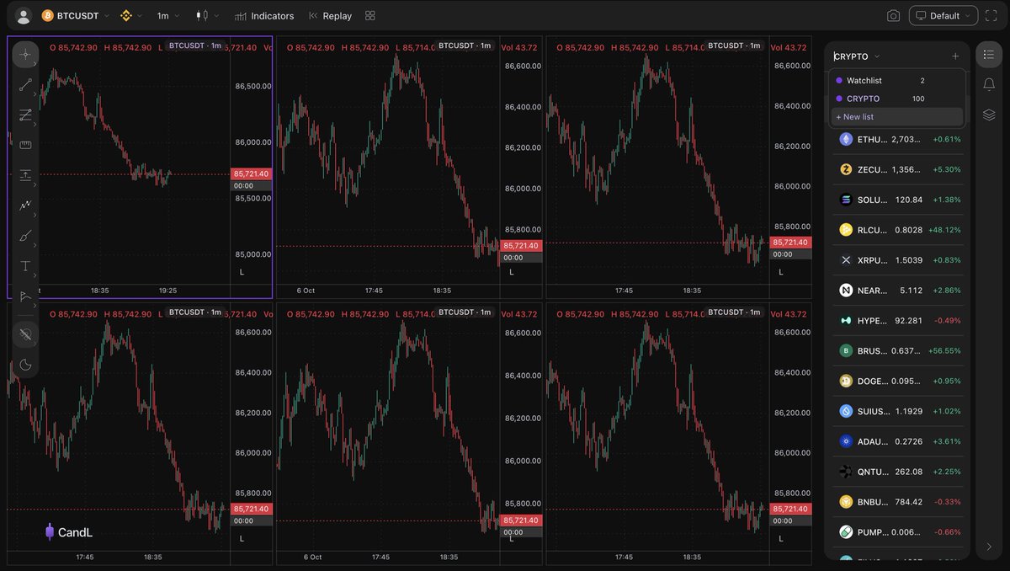The width and height of the screenshot is (1010, 571).
Task: Toggle log scale L in top-right chart
Action: point(780,272)
